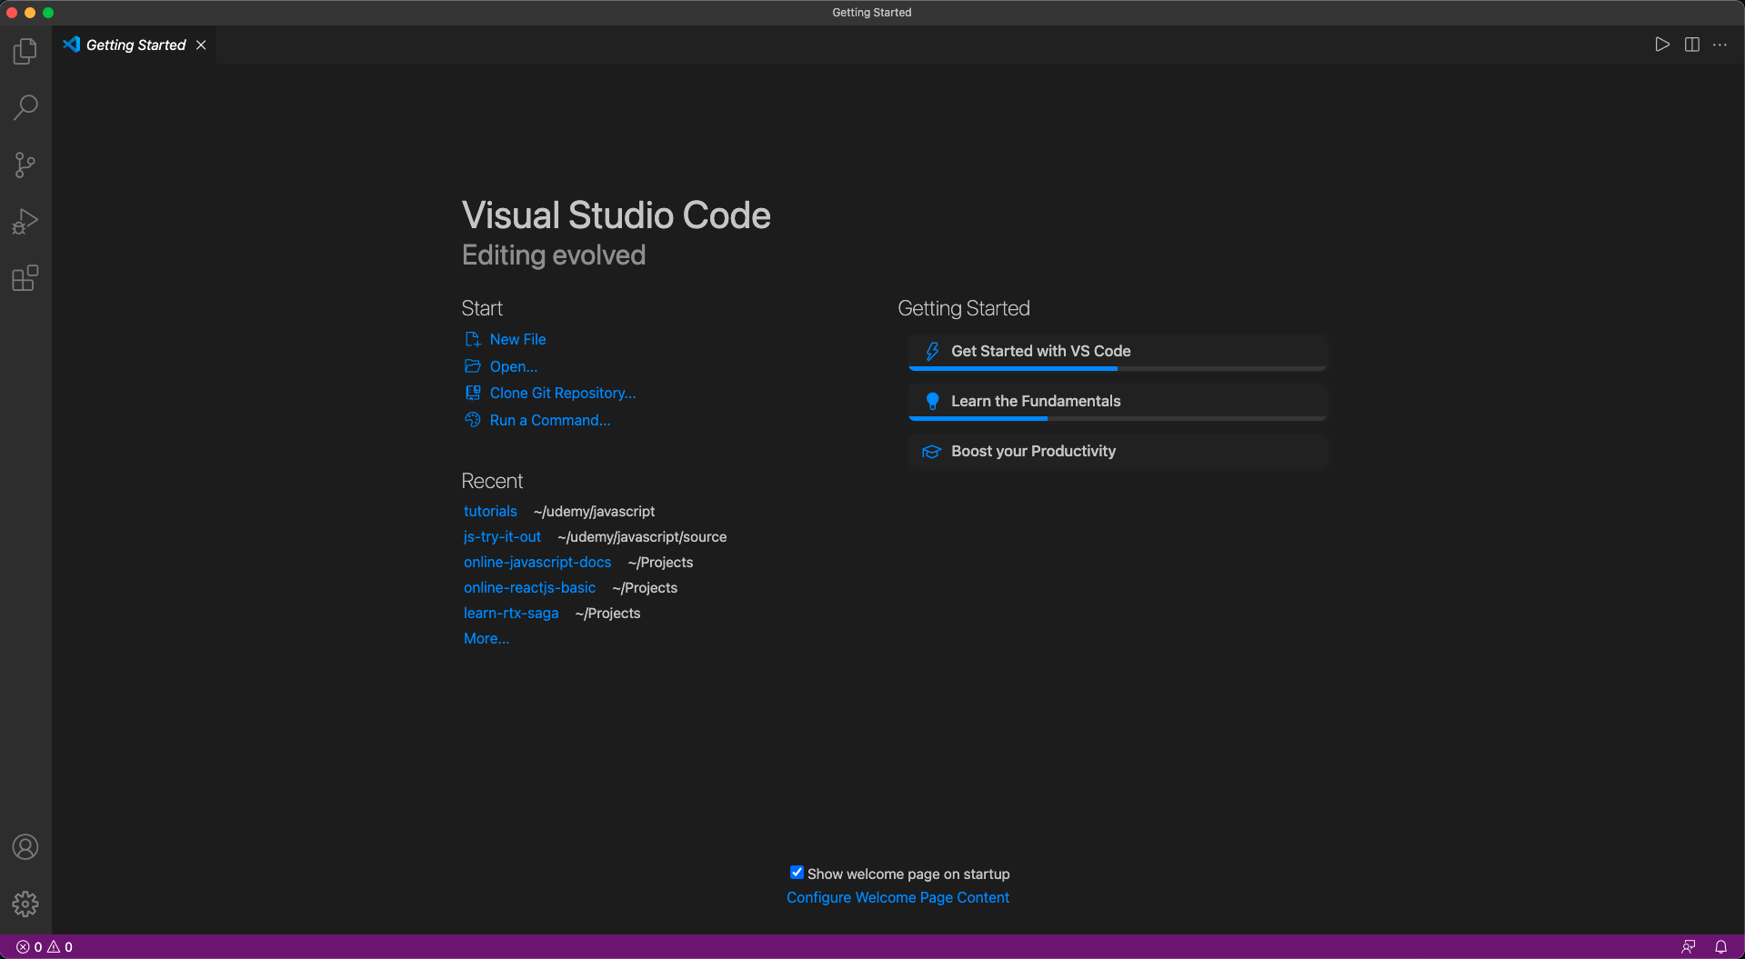Split the editor to the right
The width and height of the screenshot is (1745, 959).
pyautogui.click(x=1692, y=45)
